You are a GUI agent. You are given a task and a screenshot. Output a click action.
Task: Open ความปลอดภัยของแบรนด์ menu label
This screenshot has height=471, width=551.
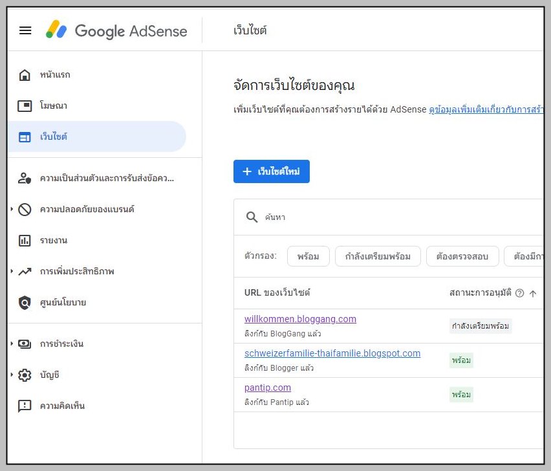87,210
